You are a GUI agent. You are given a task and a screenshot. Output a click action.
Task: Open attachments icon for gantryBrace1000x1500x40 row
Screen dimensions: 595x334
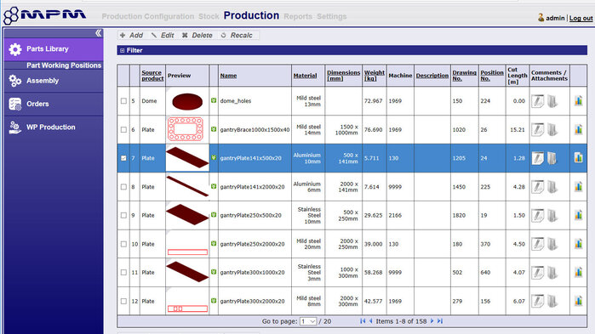point(552,129)
